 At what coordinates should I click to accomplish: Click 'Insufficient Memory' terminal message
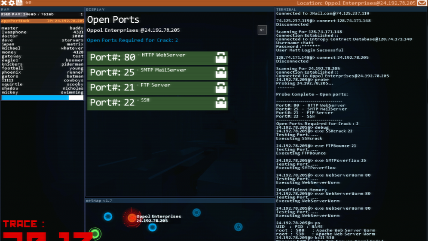(x=301, y=190)
